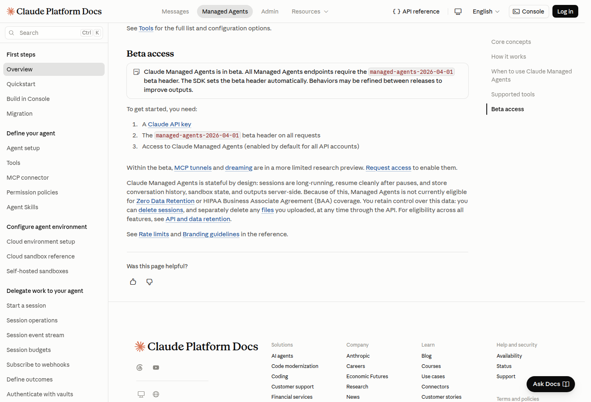
Task: Switch to the Messages tab
Action: [x=175, y=11]
